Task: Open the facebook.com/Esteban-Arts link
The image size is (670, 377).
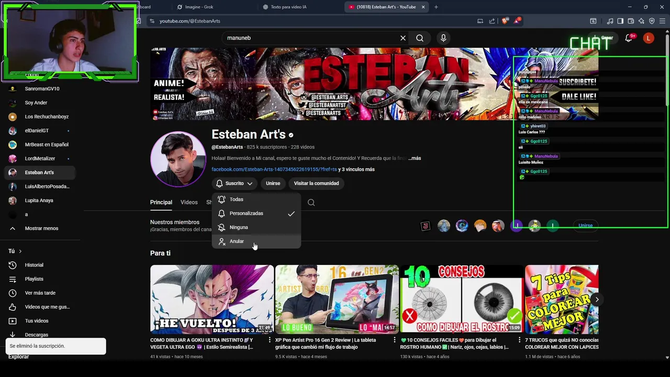Action: pos(274,170)
